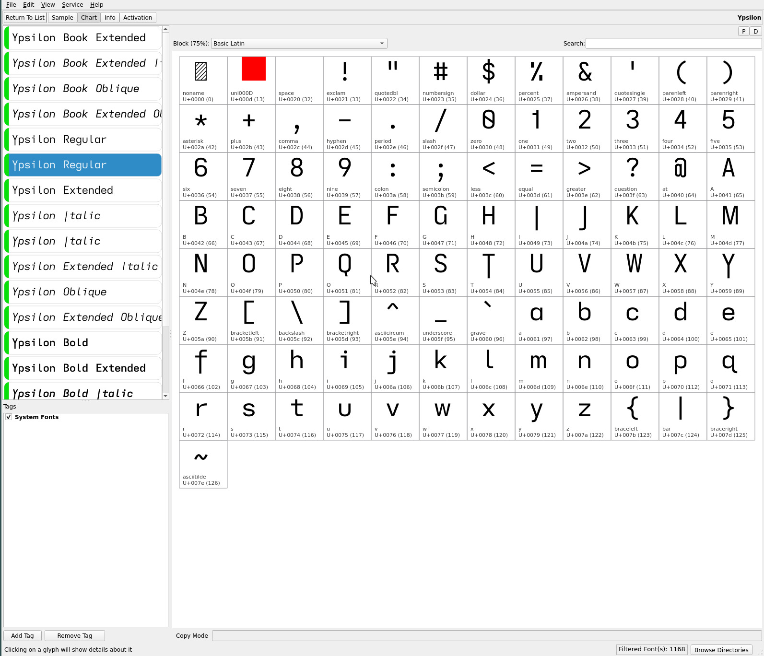The image size is (764, 656).
Task: Select the bar glyph
Action: [683, 416]
